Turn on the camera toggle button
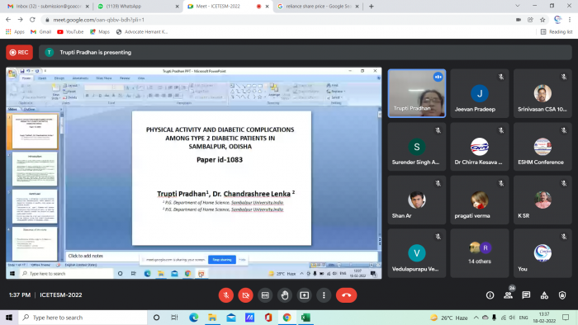The image size is (578, 325). (245, 295)
